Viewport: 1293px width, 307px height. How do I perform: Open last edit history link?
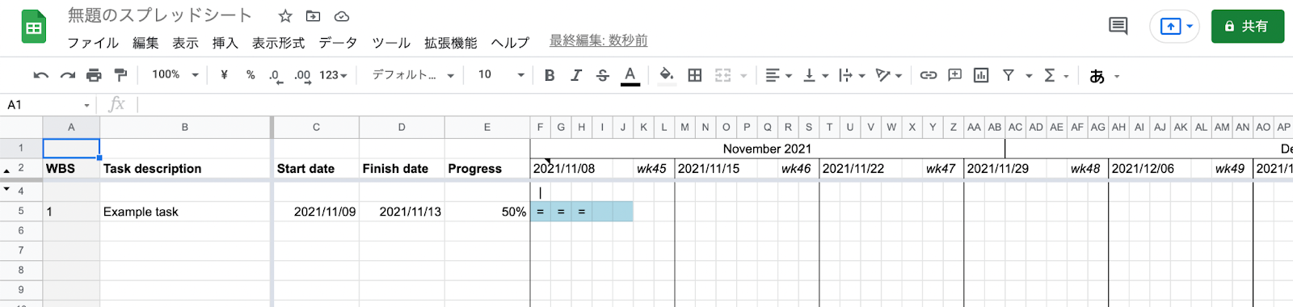coord(598,40)
